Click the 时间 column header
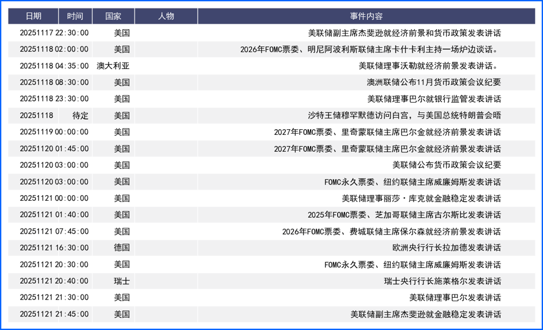The image size is (543, 330). tap(75, 16)
